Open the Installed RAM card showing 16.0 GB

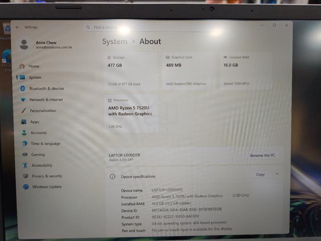pyautogui.click(x=246, y=71)
